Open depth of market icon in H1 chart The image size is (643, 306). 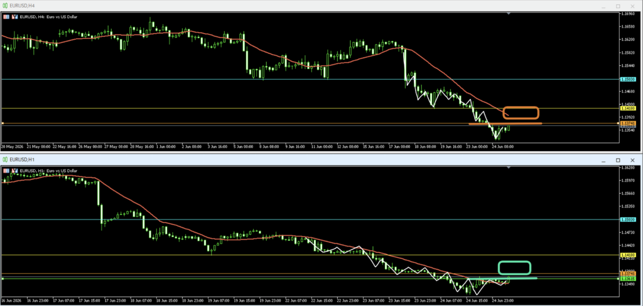[x=15, y=171]
